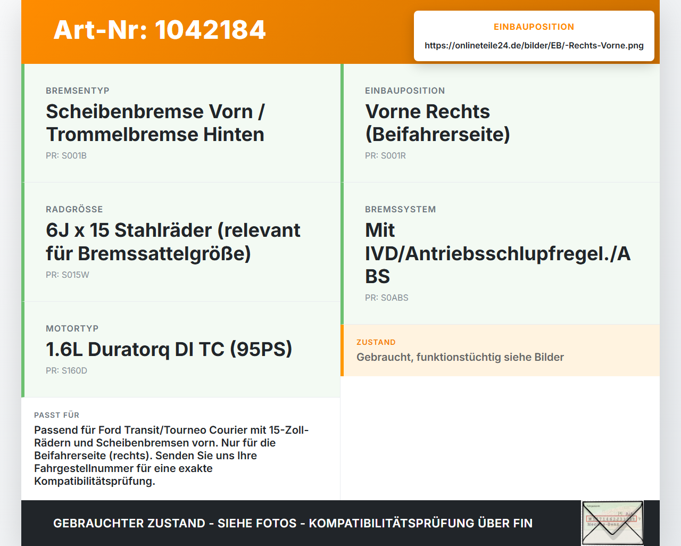Click the 'Passend für Ford Transit/Tourneo Courier' paragraph
681x546 pixels.
coord(171,456)
